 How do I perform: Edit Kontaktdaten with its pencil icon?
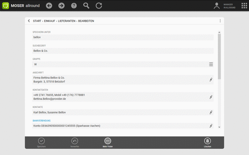[x=211, y=97]
